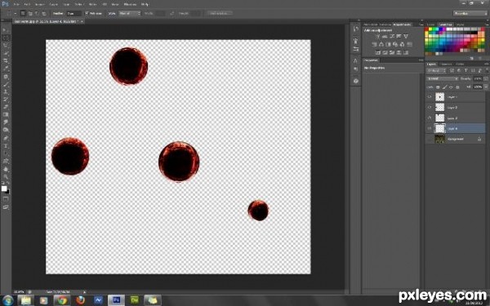
Task: Select the Background layer row
Action: tap(456, 139)
